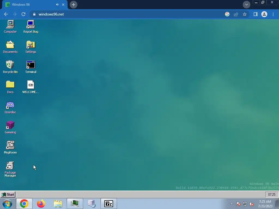
Task: Open the green monitor taskbar app
Action: (75, 204)
